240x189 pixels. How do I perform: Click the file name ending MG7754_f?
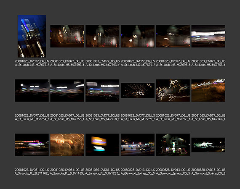32,117
